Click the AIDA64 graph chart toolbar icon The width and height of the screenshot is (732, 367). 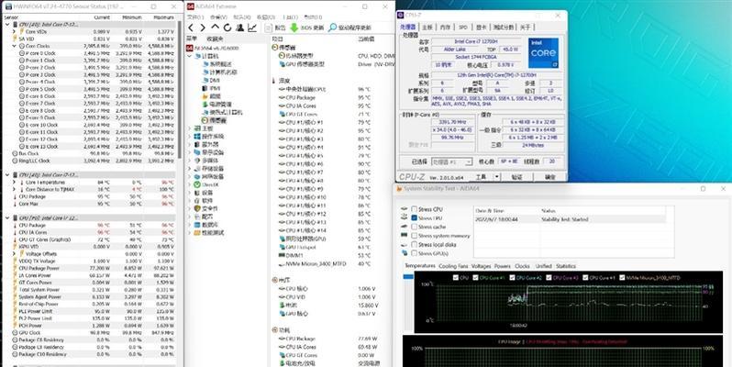tap(252, 28)
